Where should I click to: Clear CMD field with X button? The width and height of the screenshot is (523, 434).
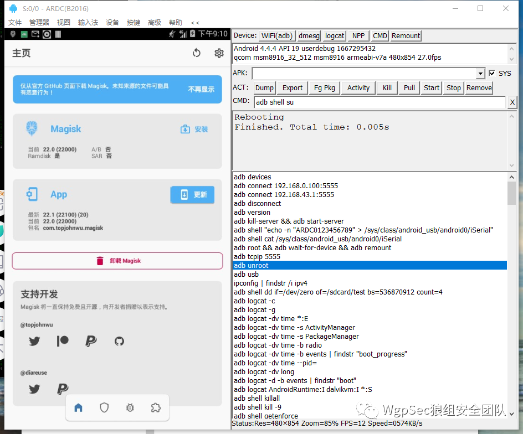512,102
